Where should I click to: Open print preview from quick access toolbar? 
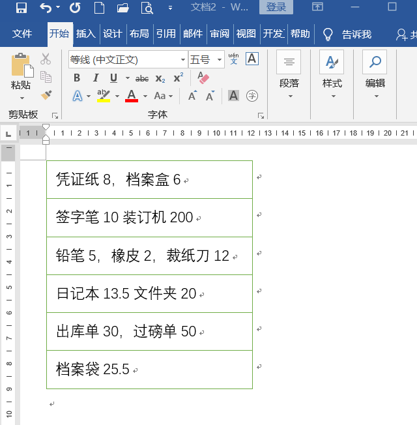(147, 8)
